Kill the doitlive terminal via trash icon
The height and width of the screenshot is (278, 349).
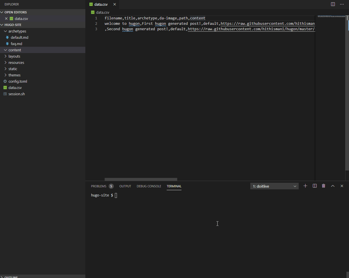[x=323, y=186]
